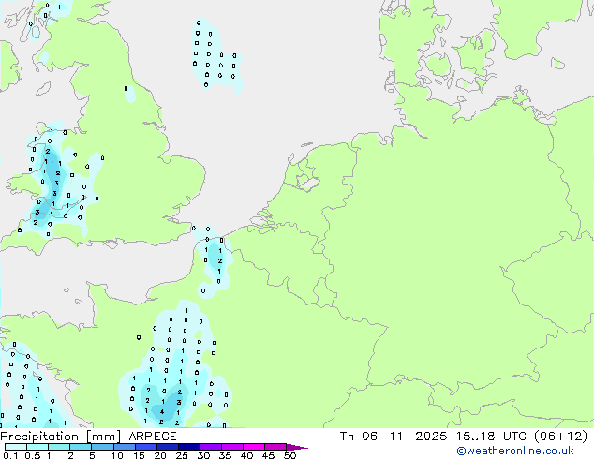This screenshot has width=594, height=459.
Task: Click the purple arrow past 50 on legend
Action: coord(297,447)
